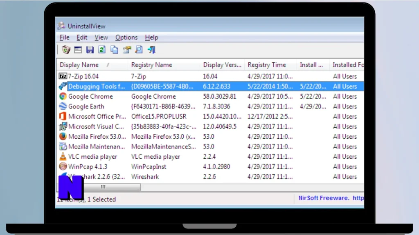
Task: Click the WinPcap icon
Action: coord(63,166)
